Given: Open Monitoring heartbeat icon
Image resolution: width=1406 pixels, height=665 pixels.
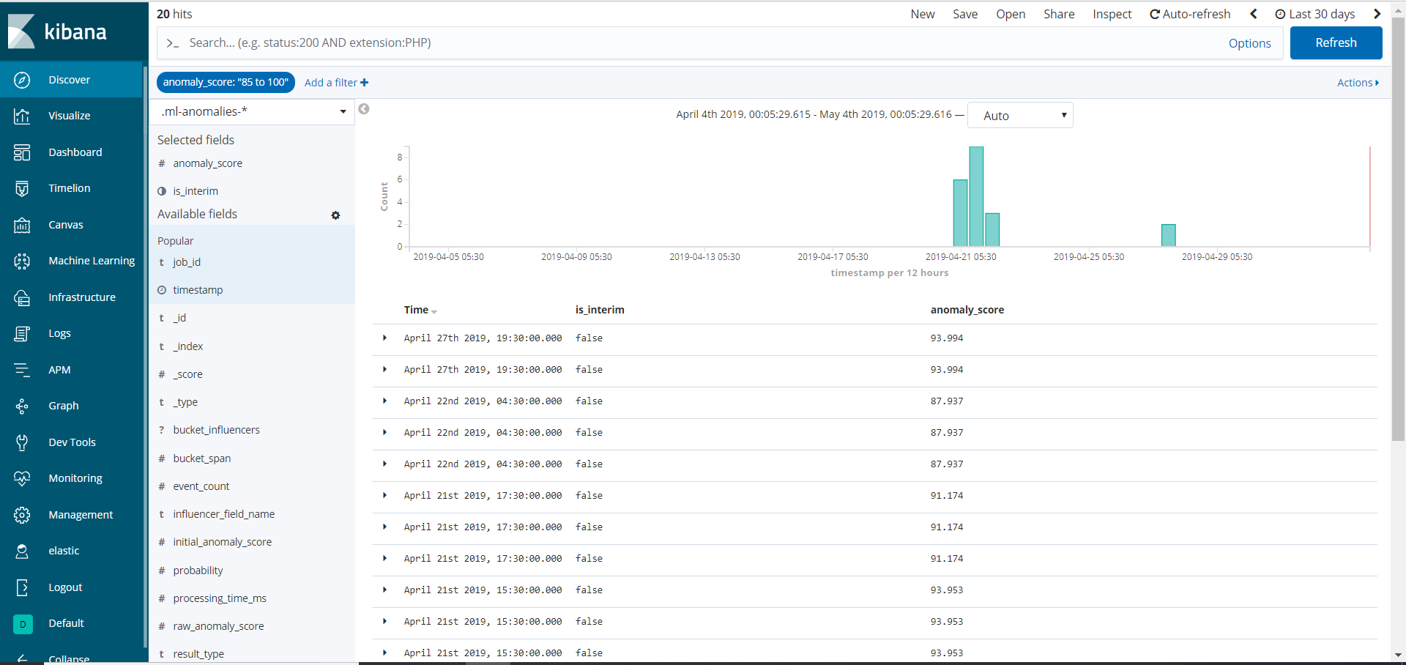Looking at the screenshot, I should coord(22,478).
